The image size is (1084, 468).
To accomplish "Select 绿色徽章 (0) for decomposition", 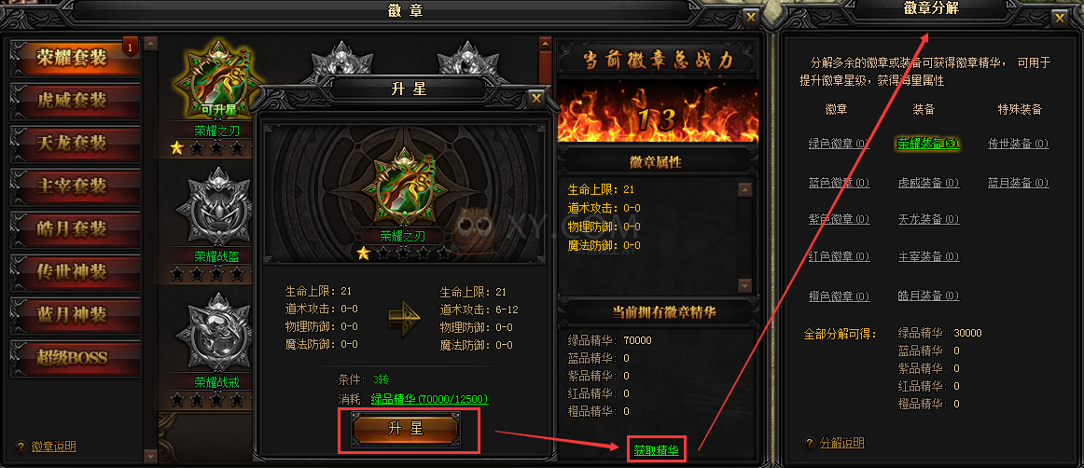I will coord(839,144).
